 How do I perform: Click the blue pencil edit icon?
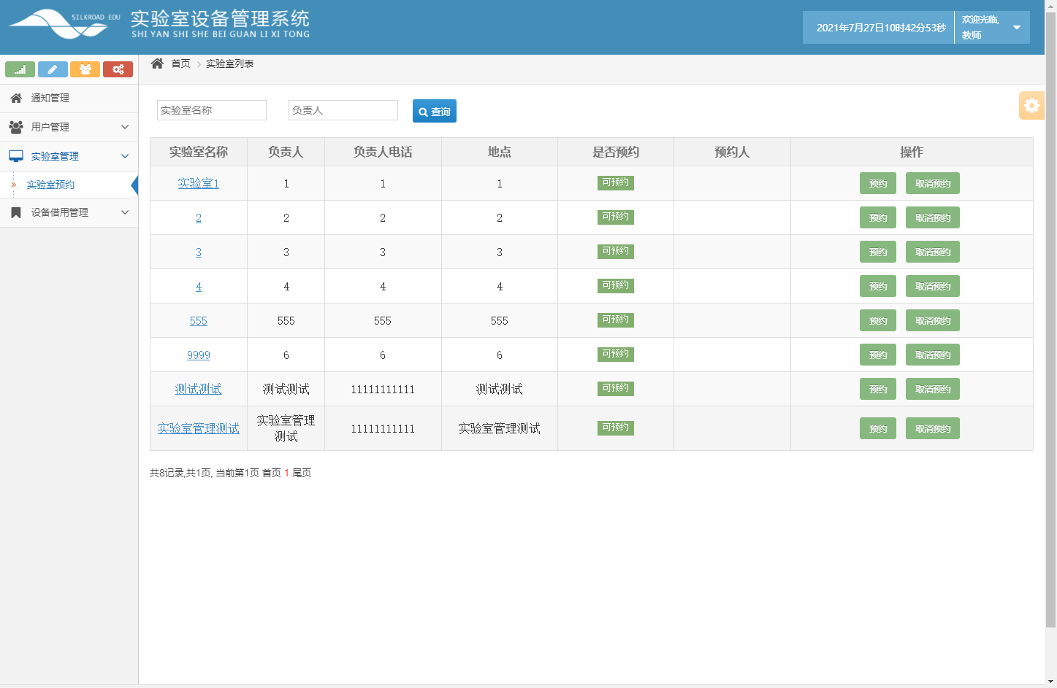[x=53, y=69]
